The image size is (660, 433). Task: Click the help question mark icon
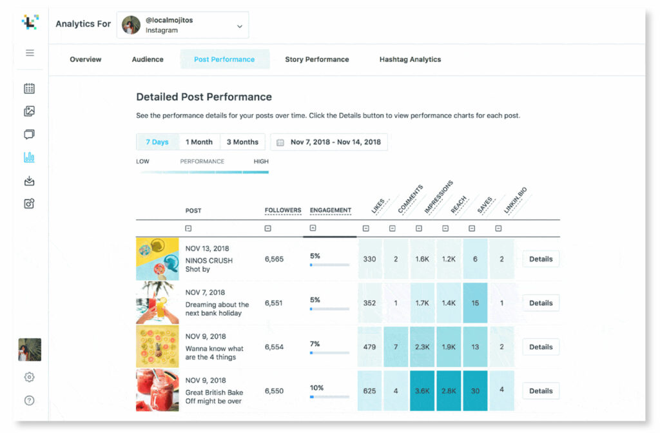pyautogui.click(x=29, y=400)
